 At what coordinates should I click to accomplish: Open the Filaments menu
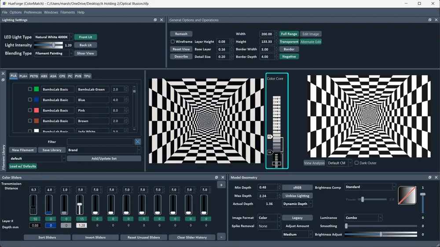click(x=67, y=12)
